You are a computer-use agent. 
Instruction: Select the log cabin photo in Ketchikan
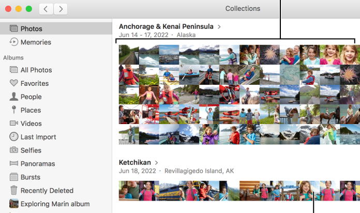pos(249,191)
